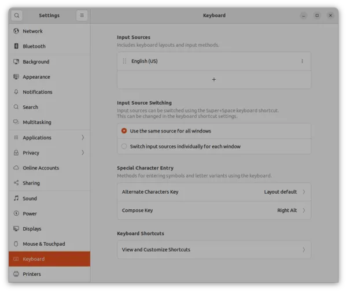This screenshot has width=347, height=292.
Task: Select Use the same source for all windows
Action: (x=124, y=131)
